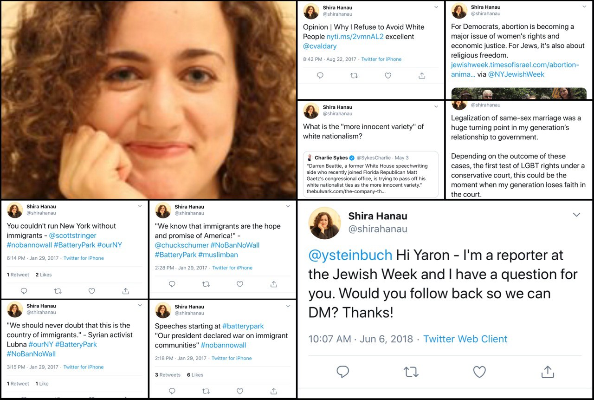Retweet the Opinion tweet mentioning @cvaldary
Screen dimensions: 594x400
pos(354,76)
